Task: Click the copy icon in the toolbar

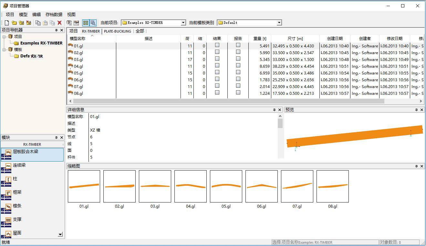Action: 38,23
